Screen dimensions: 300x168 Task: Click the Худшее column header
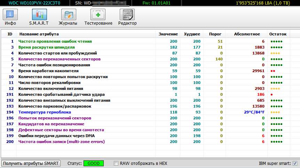(x=192, y=34)
